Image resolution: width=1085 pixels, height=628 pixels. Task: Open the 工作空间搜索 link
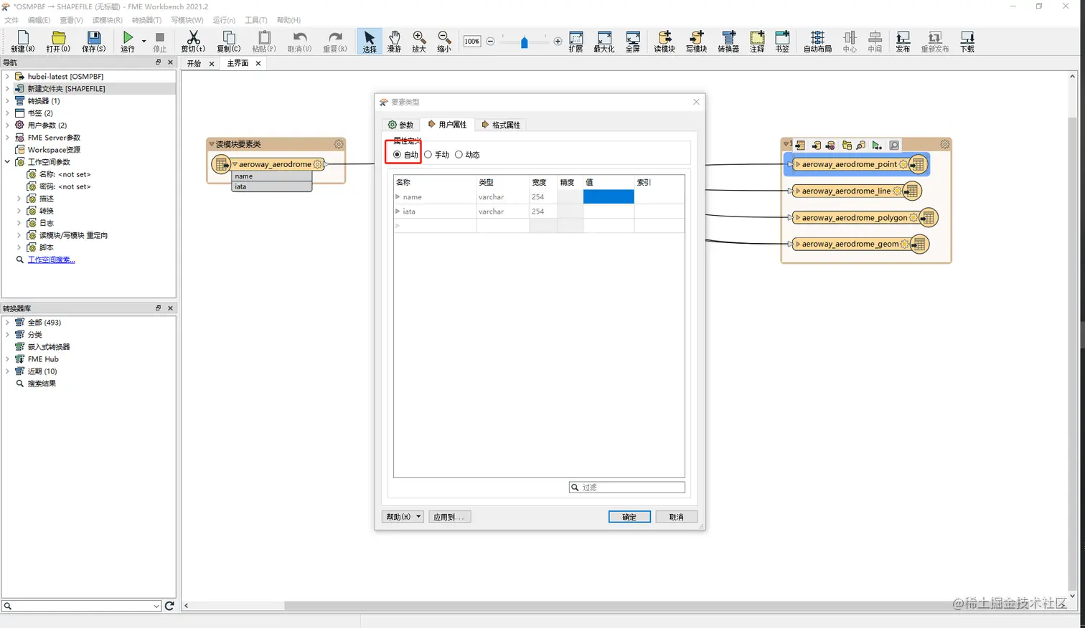point(51,260)
